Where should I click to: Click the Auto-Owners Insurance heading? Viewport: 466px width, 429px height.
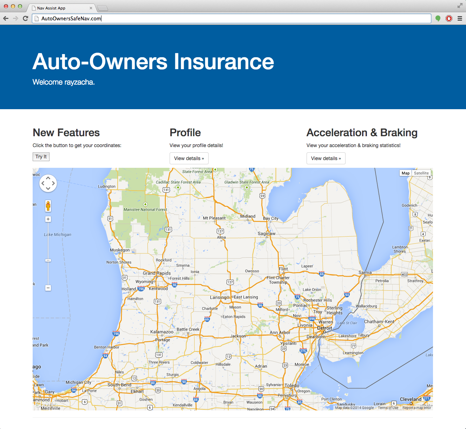(x=153, y=61)
